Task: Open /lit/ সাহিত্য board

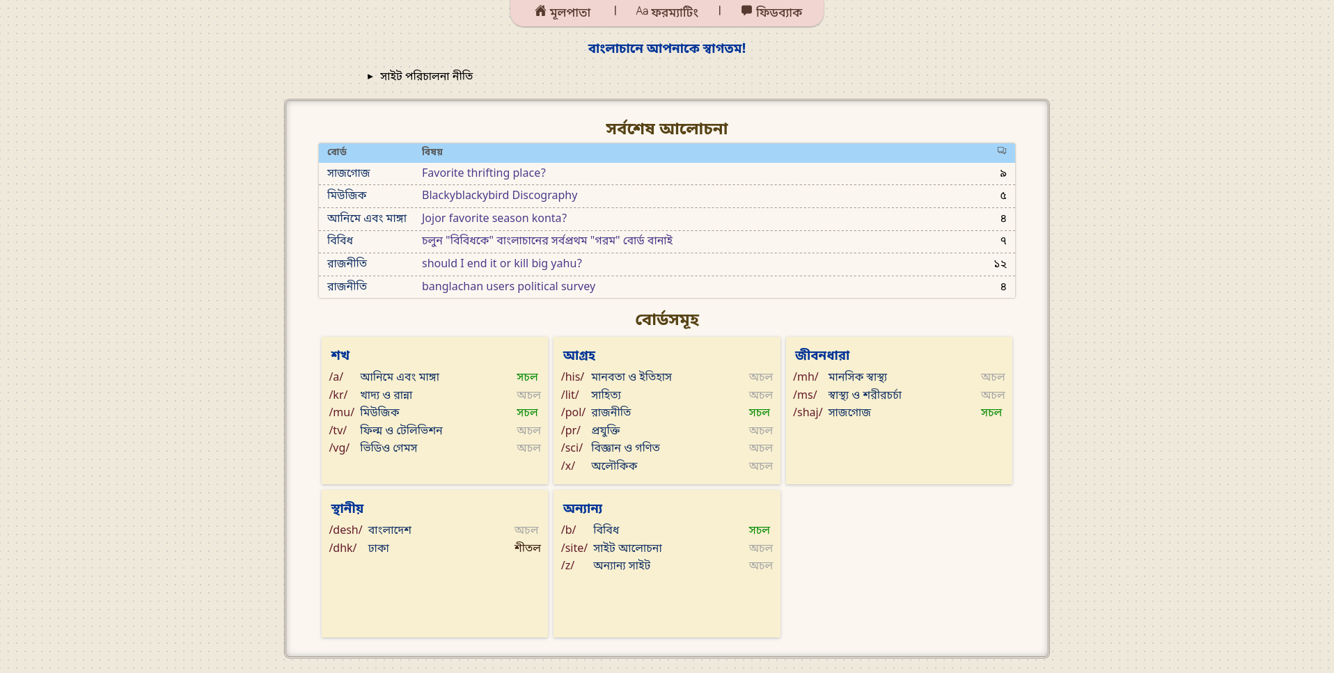Action: [606, 395]
